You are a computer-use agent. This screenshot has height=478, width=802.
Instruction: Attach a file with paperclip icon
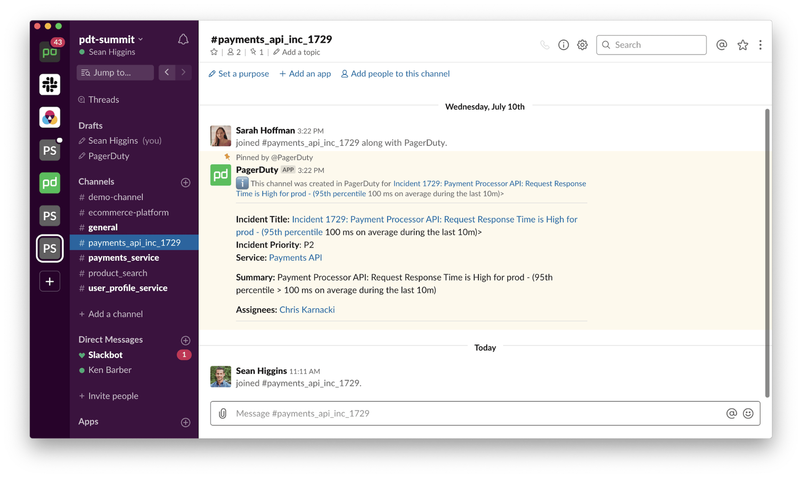[x=223, y=413]
